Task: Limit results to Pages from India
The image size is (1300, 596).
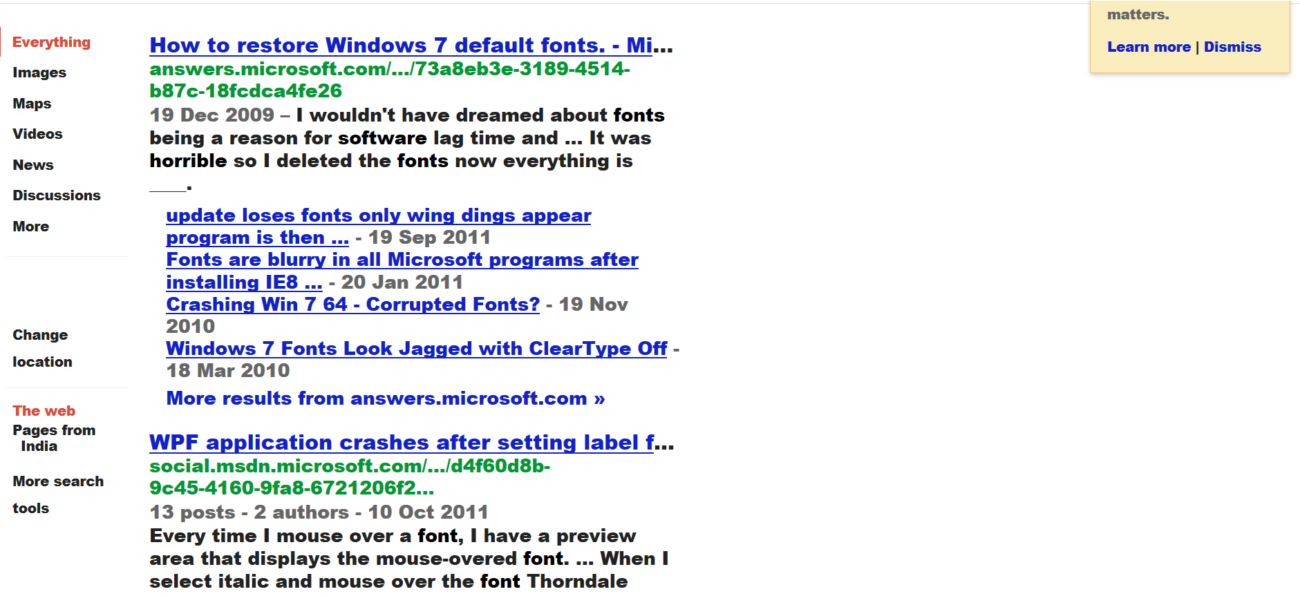Action: point(54,438)
